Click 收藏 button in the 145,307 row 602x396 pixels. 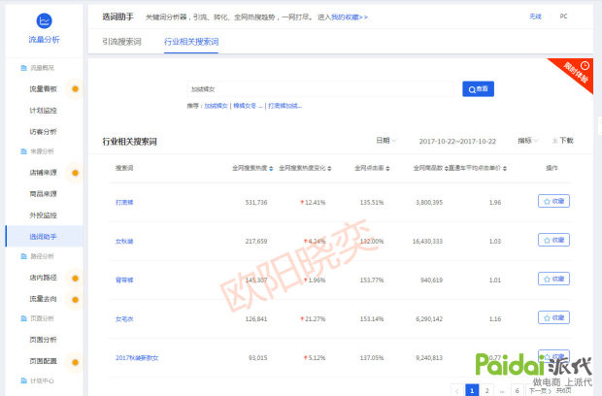(553, 279)
